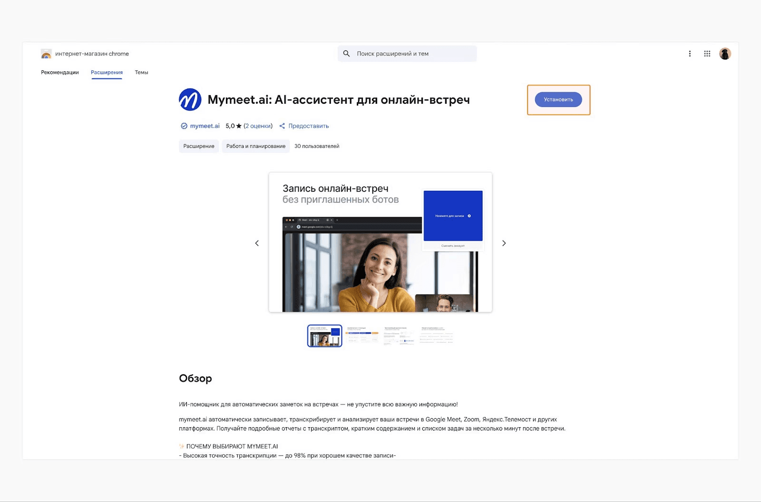The width and height of the screenshot is (761, 502).
Task: Open the (2 оценки) ratings link
Action: [x=258, y=126]
